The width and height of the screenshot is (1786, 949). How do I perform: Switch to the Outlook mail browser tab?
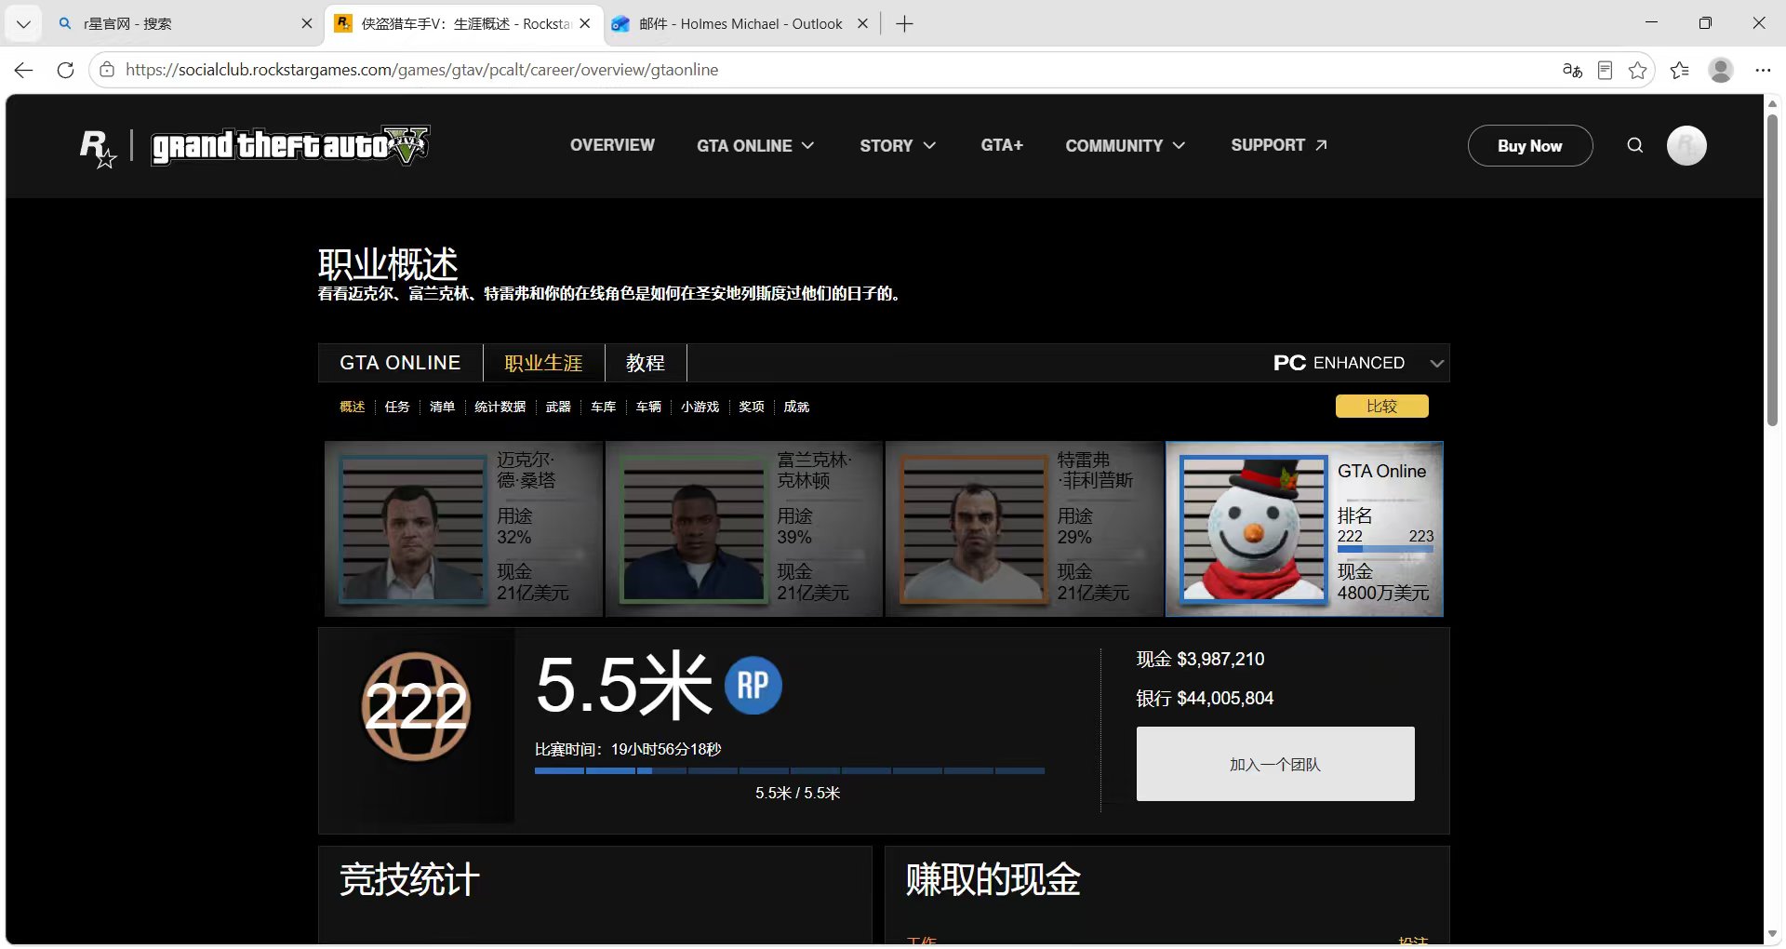coord(740,24)
